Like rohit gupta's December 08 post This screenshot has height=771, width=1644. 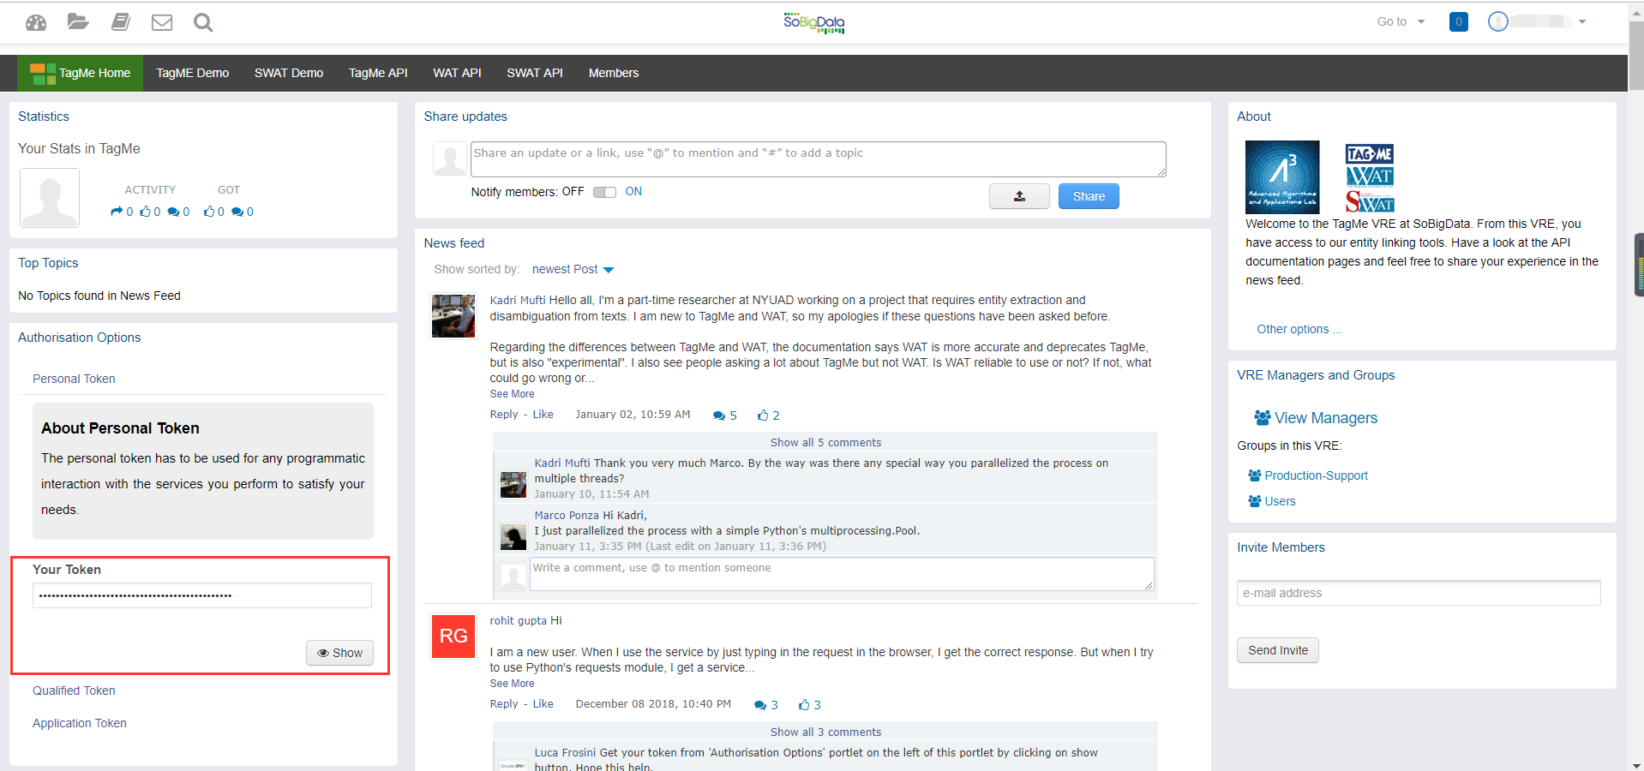(543, 704)
